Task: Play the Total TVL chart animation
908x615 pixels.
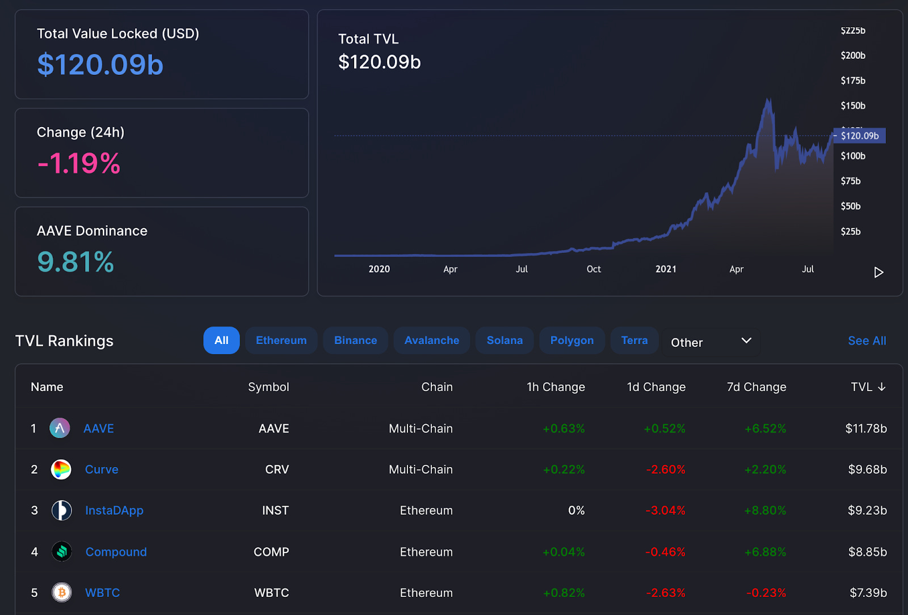Action: pyautogui.click(x=878, y=273)
